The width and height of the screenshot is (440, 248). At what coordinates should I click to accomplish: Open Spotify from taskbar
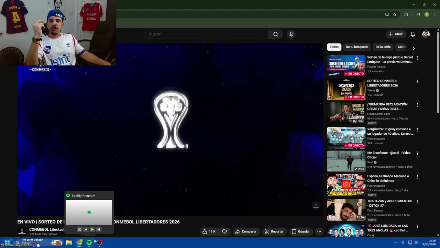click(x=89, y=242)
